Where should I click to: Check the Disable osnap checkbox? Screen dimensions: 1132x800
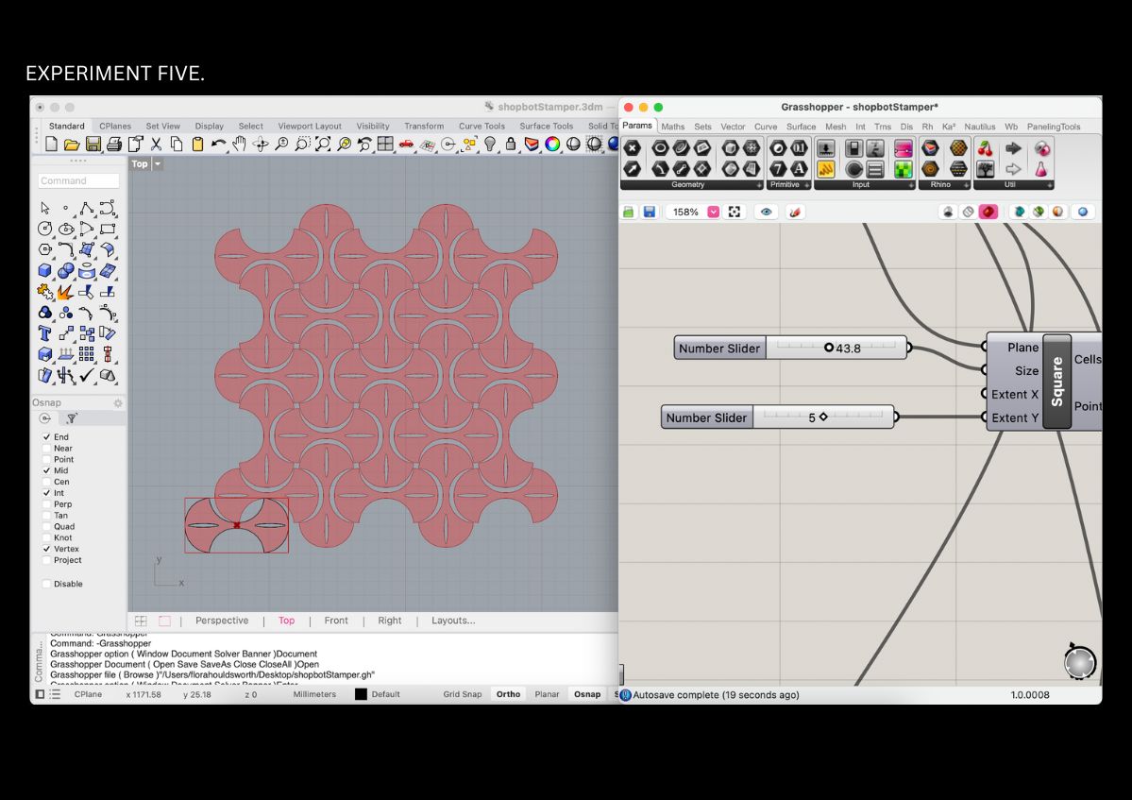[x=47, y=584]
